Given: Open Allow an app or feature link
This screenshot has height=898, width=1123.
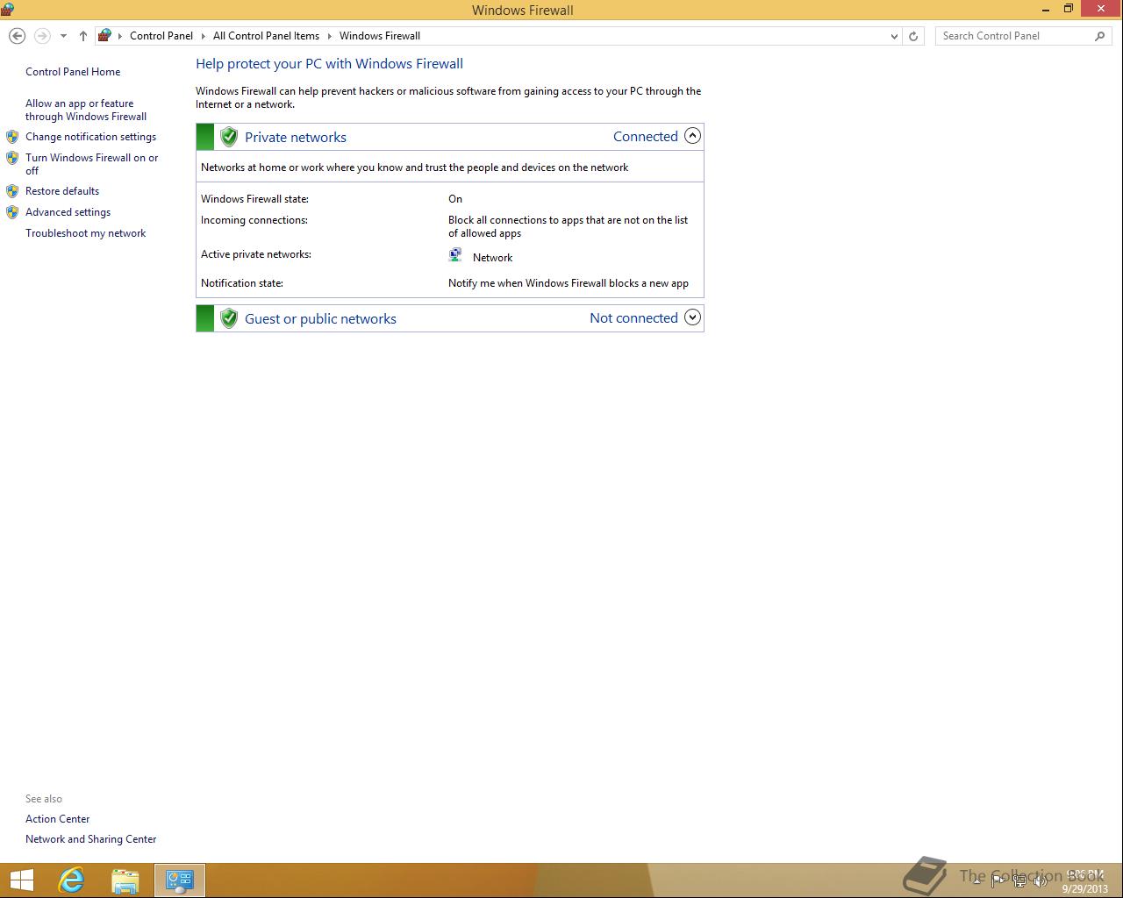Looking at the screenshot, I should tap(86, 110).
